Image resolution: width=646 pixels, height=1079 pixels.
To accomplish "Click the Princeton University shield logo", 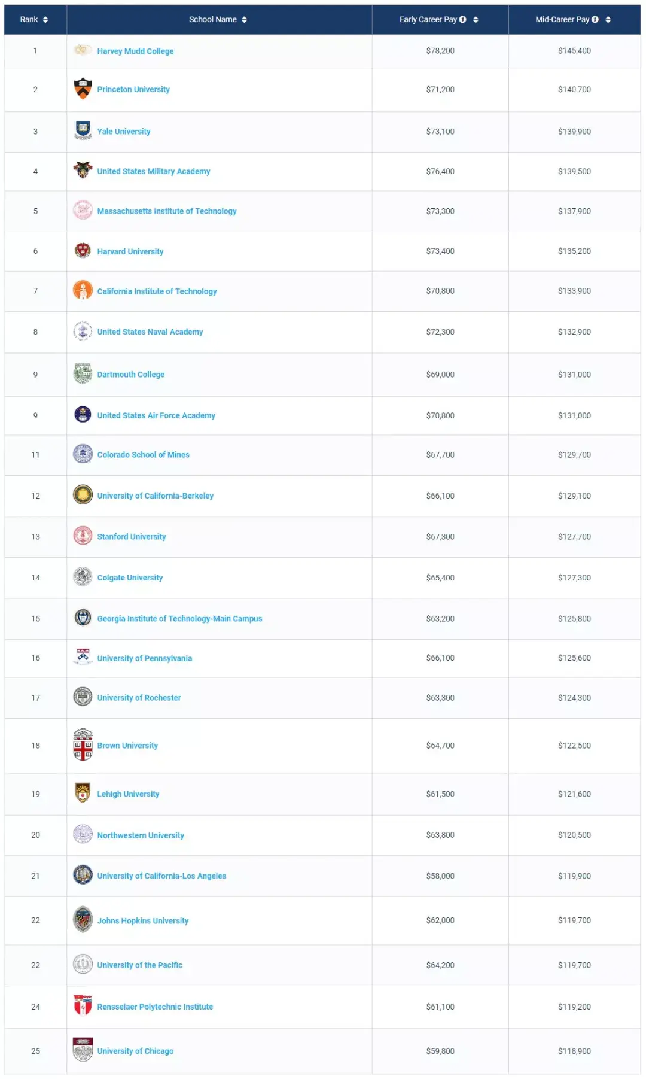I will [83, 89].
